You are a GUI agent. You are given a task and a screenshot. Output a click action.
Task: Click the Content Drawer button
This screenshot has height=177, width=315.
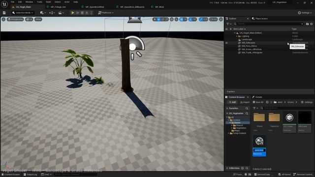tap(11, 175)
